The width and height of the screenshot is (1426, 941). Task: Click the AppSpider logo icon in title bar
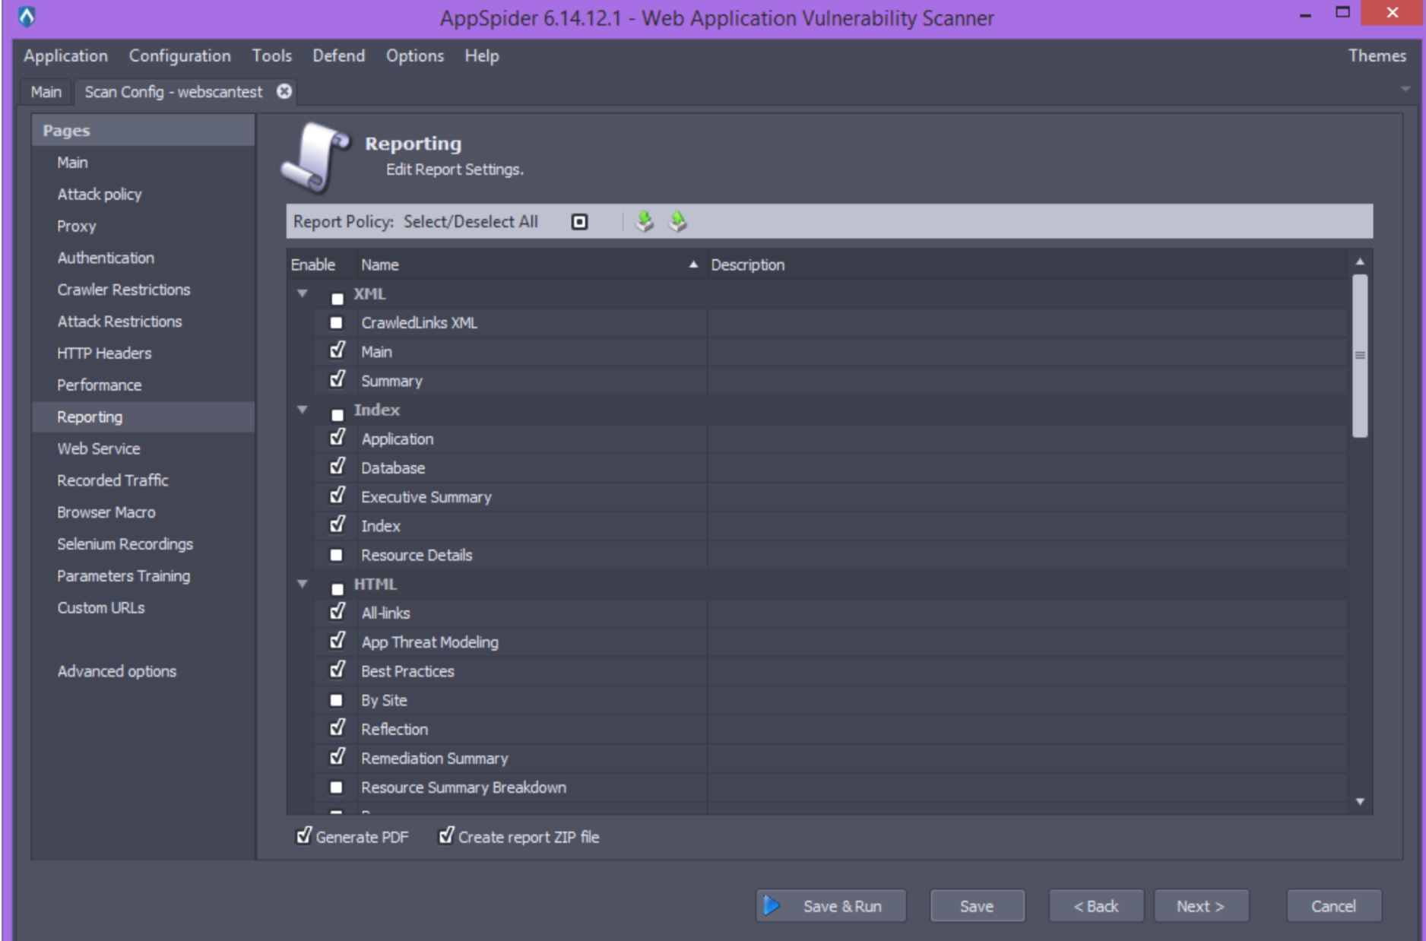(x=27, y=16)
